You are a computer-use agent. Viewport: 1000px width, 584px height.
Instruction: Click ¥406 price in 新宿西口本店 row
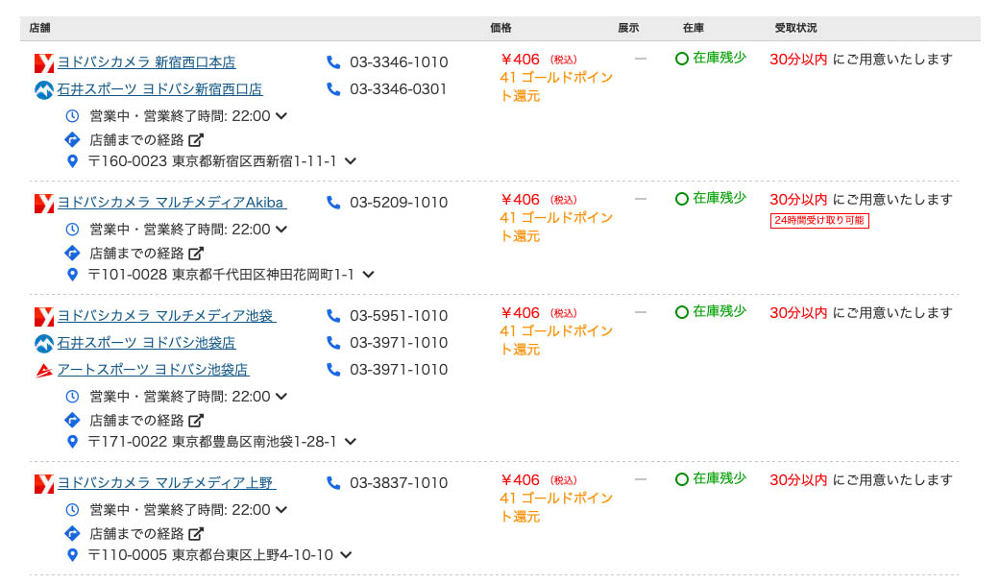(520, 60)
